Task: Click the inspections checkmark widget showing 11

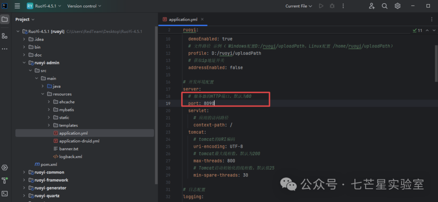Action: (x=417, y=30)
